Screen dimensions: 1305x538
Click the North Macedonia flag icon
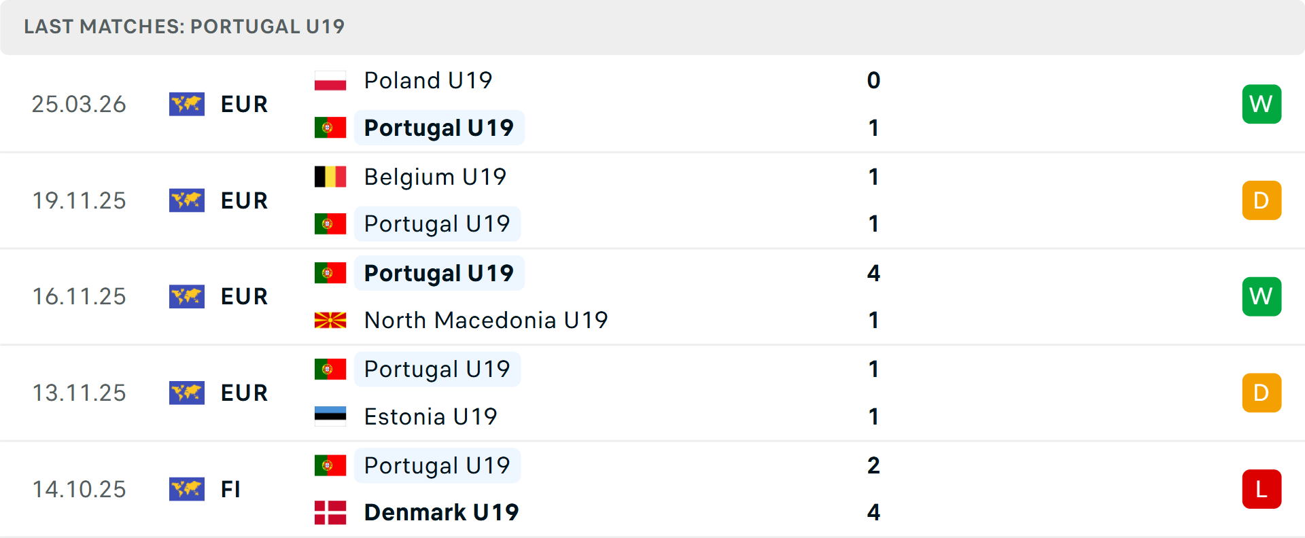click(x=330, y=320)
